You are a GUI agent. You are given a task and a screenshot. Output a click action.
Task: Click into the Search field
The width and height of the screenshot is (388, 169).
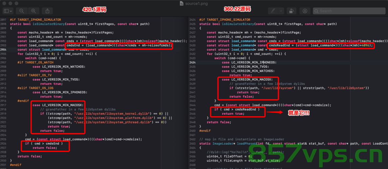tap(349, 11)
